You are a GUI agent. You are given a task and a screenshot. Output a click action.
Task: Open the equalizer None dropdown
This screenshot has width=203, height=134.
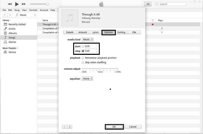pyautogui.click(x=87, y=79)
